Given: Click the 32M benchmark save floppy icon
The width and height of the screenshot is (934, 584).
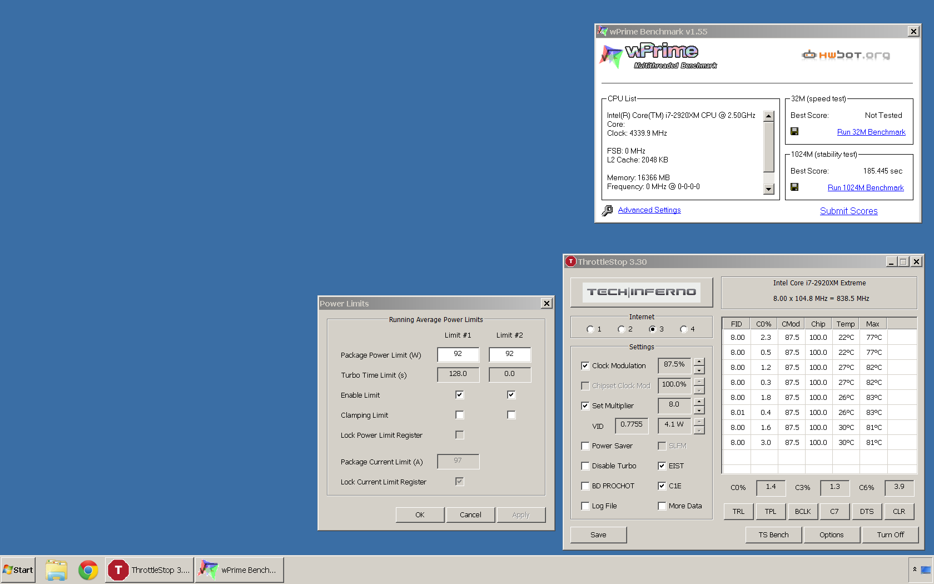Looking at the screenshot, I should point(794,132).
